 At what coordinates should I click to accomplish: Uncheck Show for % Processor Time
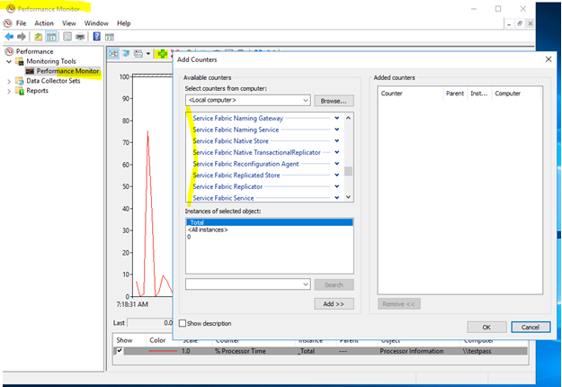pyautogui.click(x=120, y=351)
